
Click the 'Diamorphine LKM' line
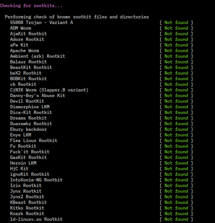pos(30,107)
